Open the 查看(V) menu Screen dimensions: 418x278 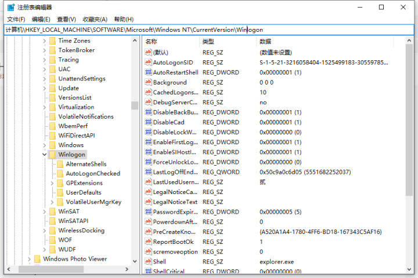click(66, 19)
